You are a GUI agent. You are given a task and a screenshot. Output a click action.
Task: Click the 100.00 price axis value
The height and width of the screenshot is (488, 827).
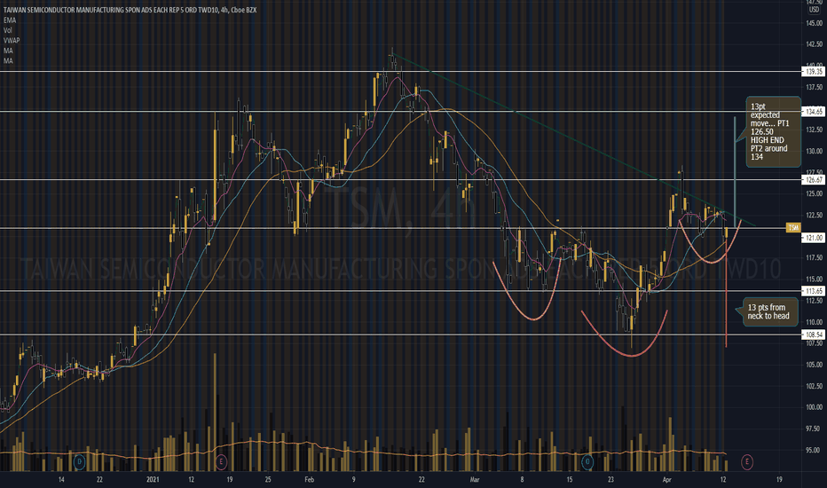814,407
